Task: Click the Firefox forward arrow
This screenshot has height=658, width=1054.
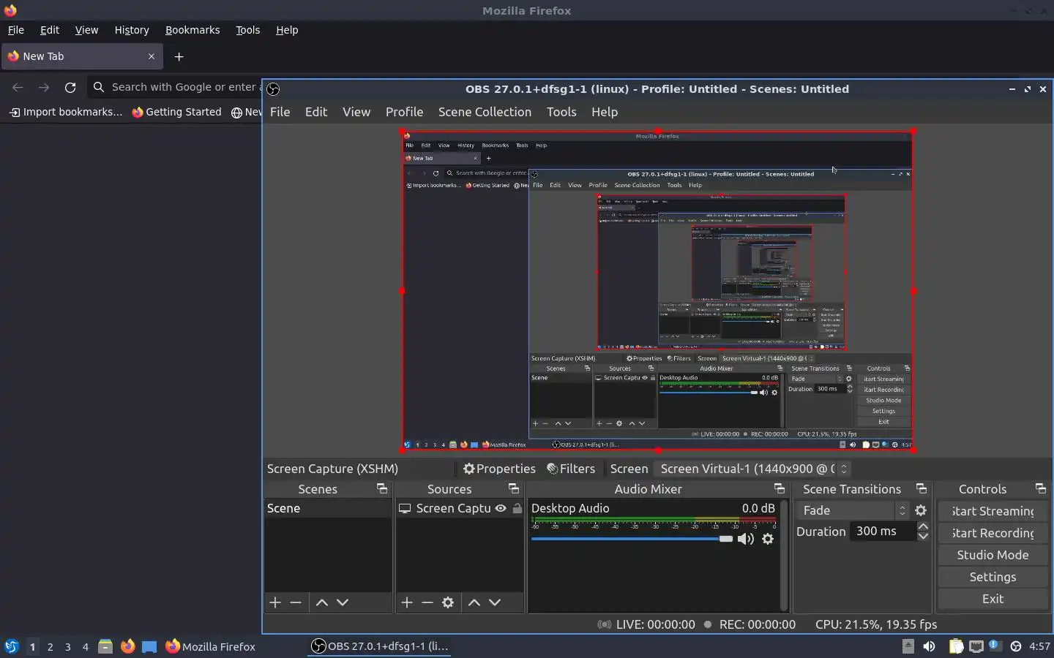Action: point(44,87)
